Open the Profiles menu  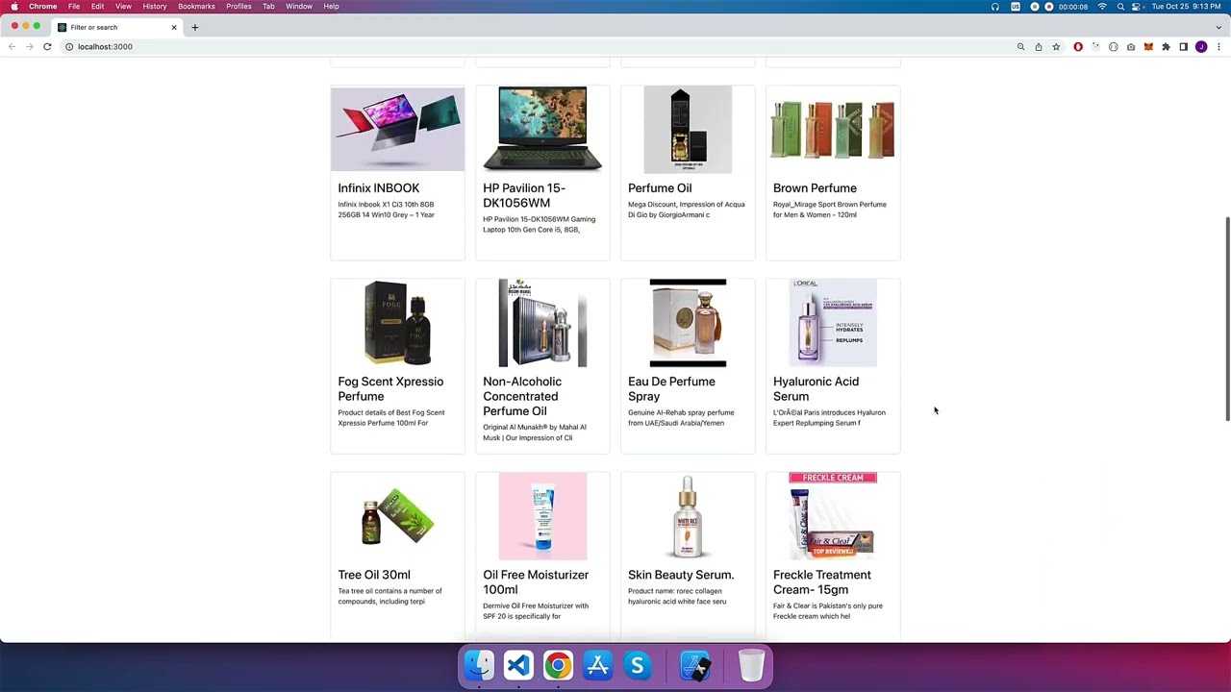pyautogui.click(x=239, y=6)
